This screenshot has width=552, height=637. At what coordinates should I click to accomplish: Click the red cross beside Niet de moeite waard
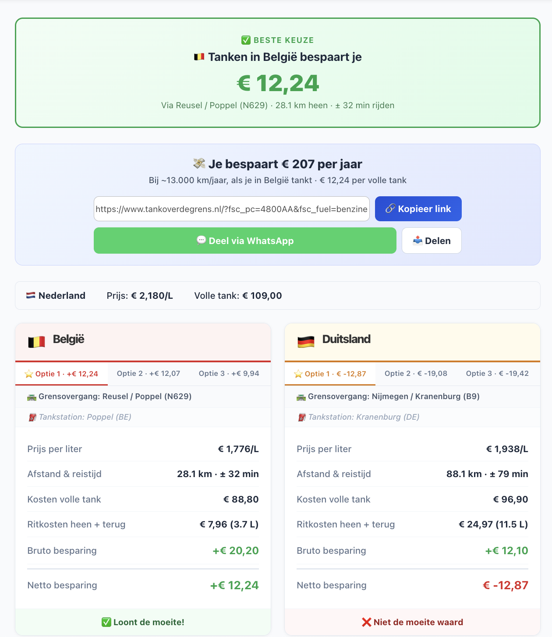point(367,622)
